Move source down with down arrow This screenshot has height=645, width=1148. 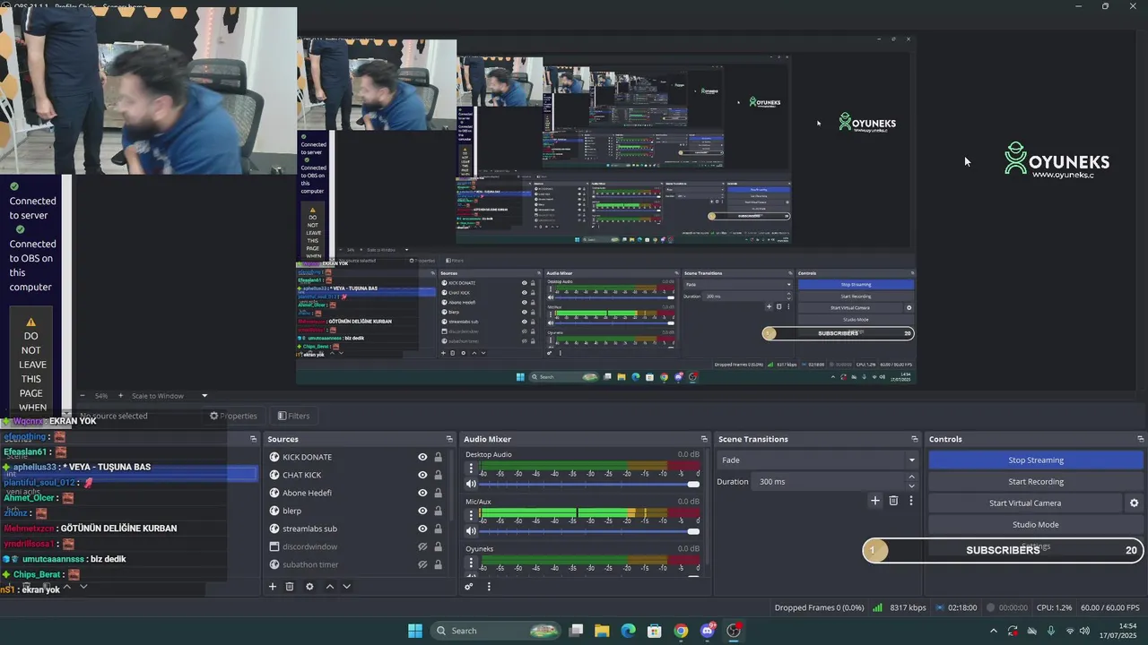pyautogui.click(x=346, y=587)
